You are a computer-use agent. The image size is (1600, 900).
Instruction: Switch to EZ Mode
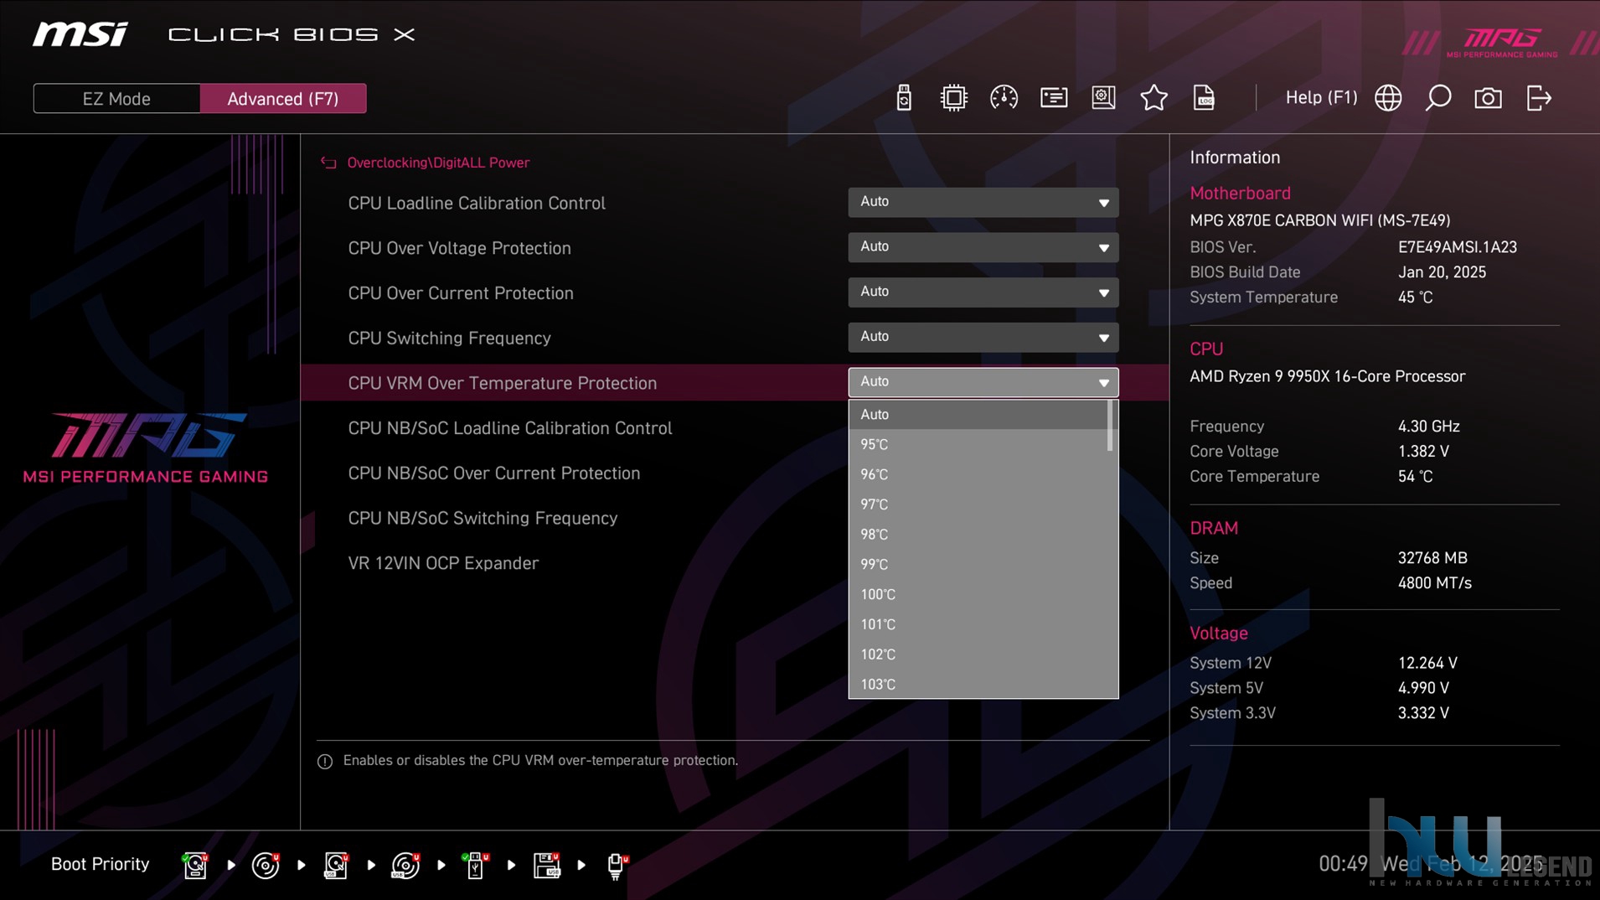pos(116,99)
